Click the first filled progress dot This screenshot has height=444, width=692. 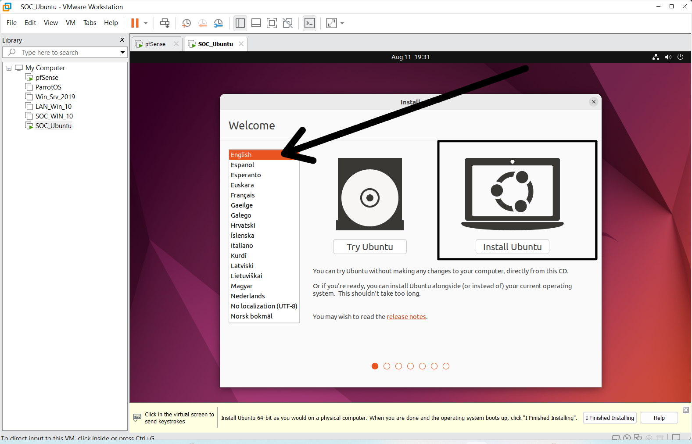click(375, 366)
